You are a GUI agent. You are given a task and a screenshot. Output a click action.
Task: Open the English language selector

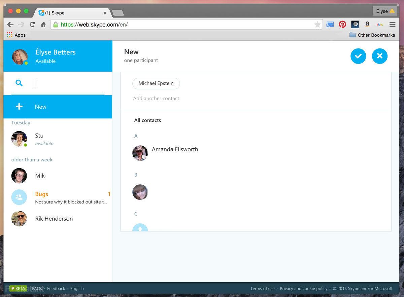tap(77, 289)
